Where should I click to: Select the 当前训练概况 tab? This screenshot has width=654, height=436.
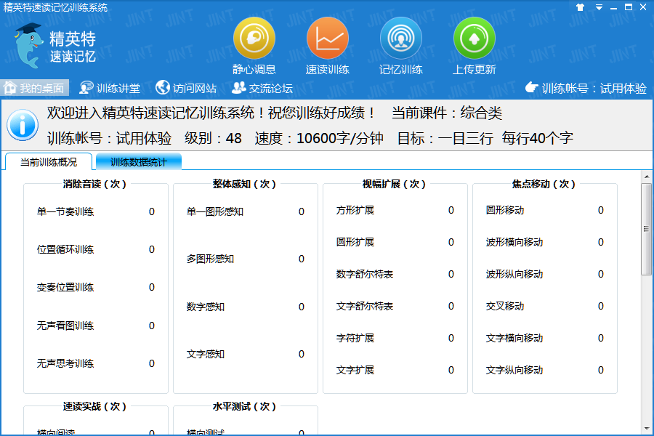[x=49, y=162]
